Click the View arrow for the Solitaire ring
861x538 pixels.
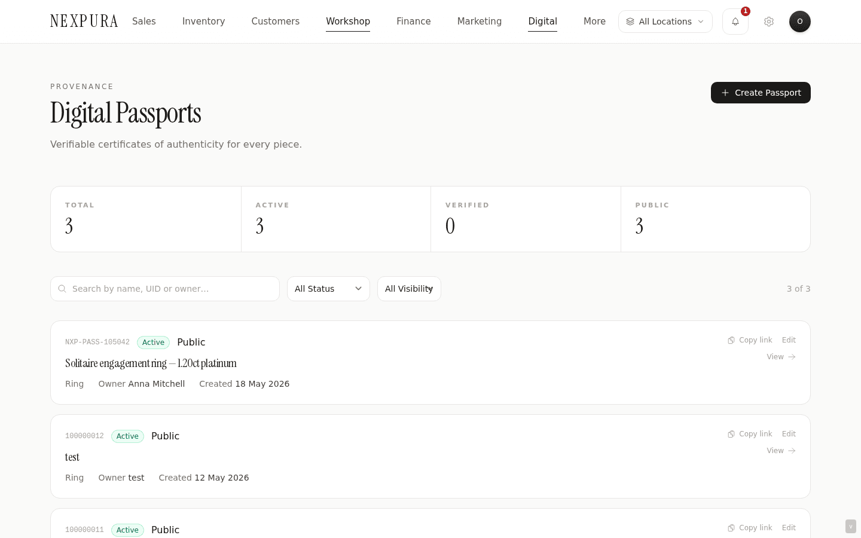point(792,357)
